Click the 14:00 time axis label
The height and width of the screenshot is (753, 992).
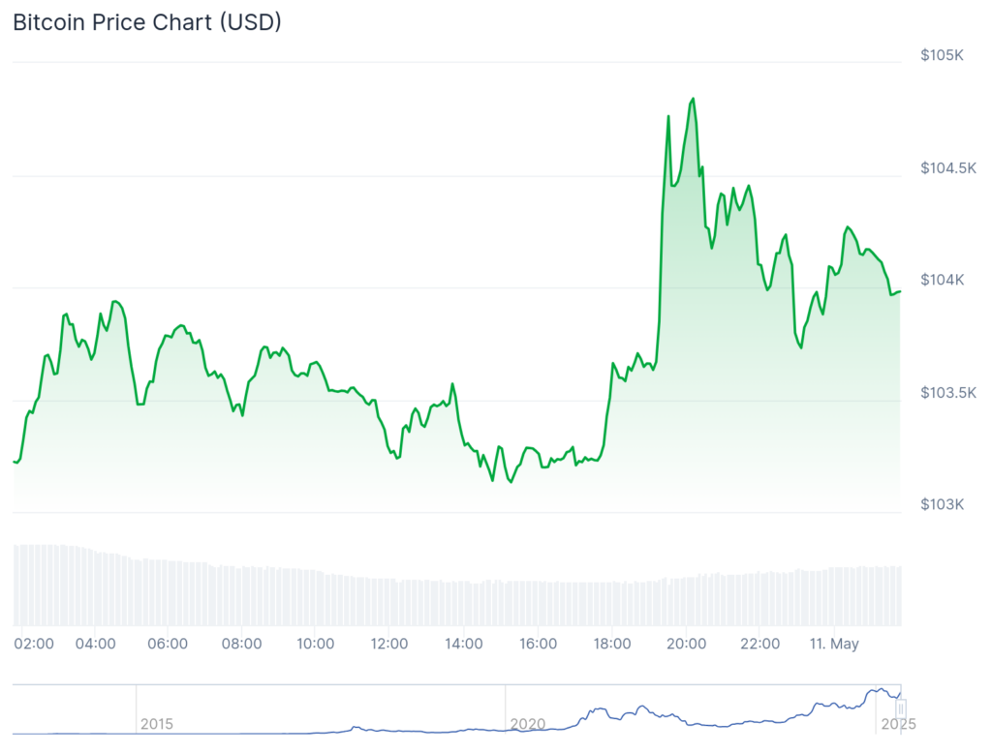point(464,644)
